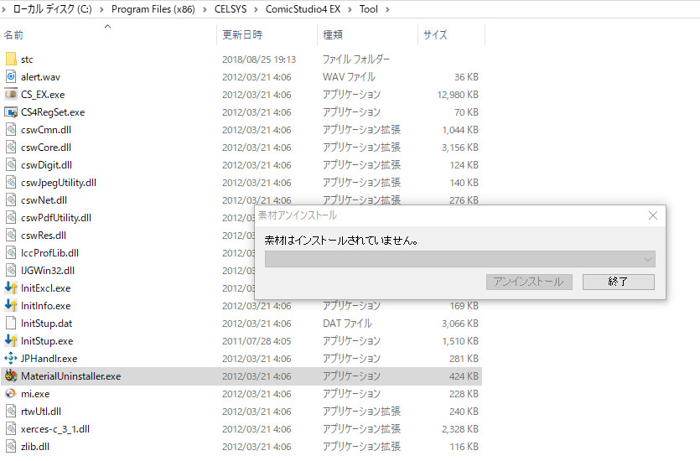Click the 2018/08/25 19:13 date cell
Screen dimensions: 700x461
point(259,60)
